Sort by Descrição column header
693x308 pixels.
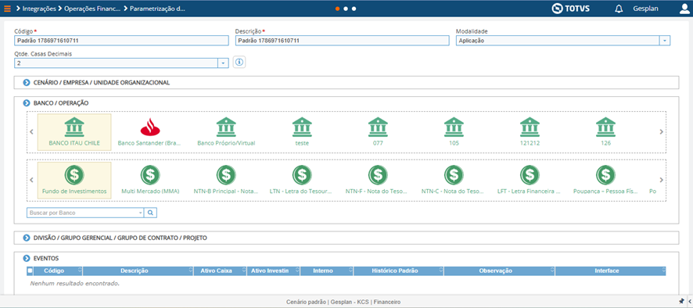(x=138, y=271)
